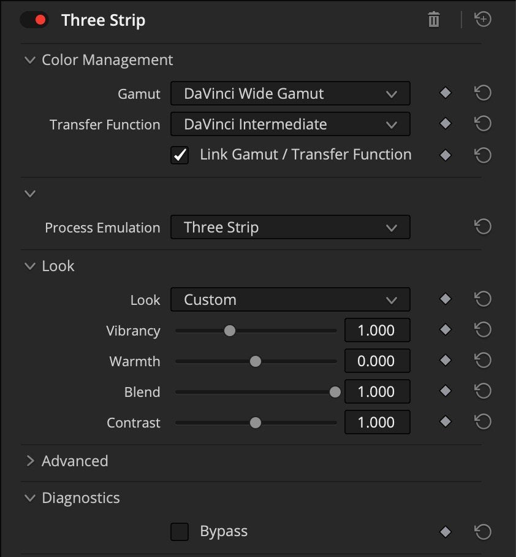Viewport: 516px width, 557px height.
Task: Reset the Process Emulation setting
Action: (483, 226)
